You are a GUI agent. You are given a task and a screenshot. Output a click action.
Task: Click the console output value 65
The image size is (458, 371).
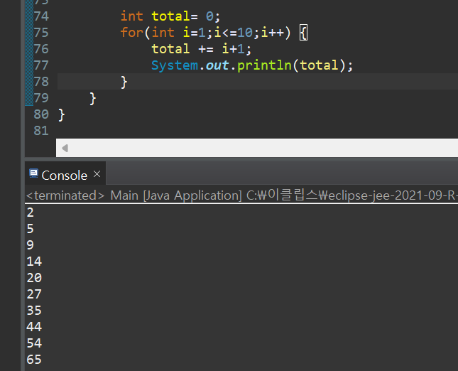[34, 360]
